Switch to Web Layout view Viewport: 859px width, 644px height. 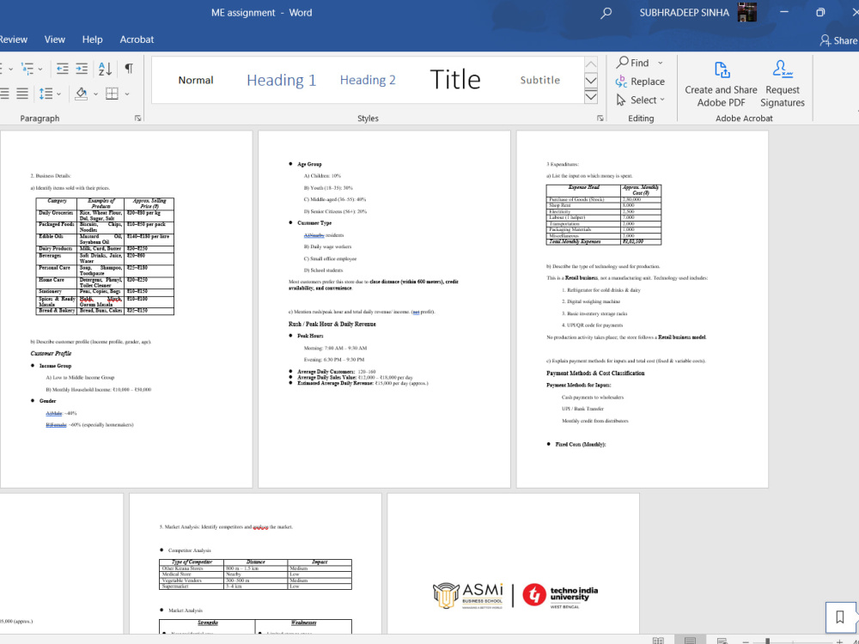(x=722, y=641)
